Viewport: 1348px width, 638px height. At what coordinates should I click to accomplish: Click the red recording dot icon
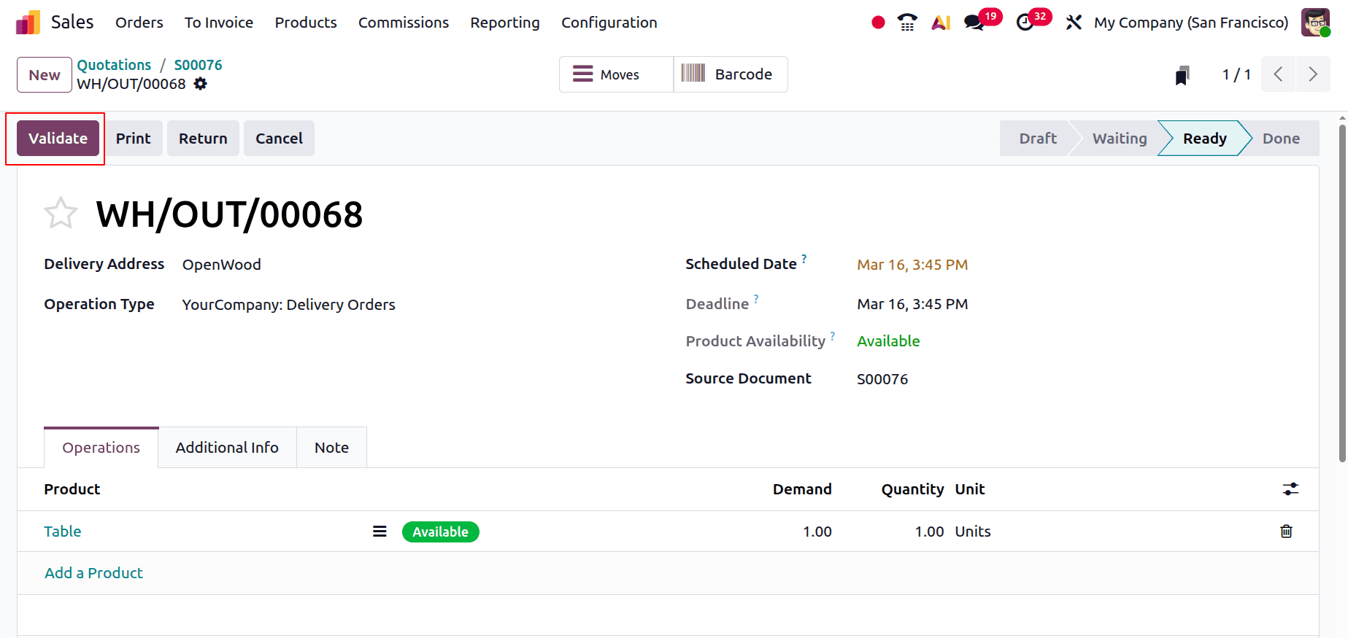[878, 23]
